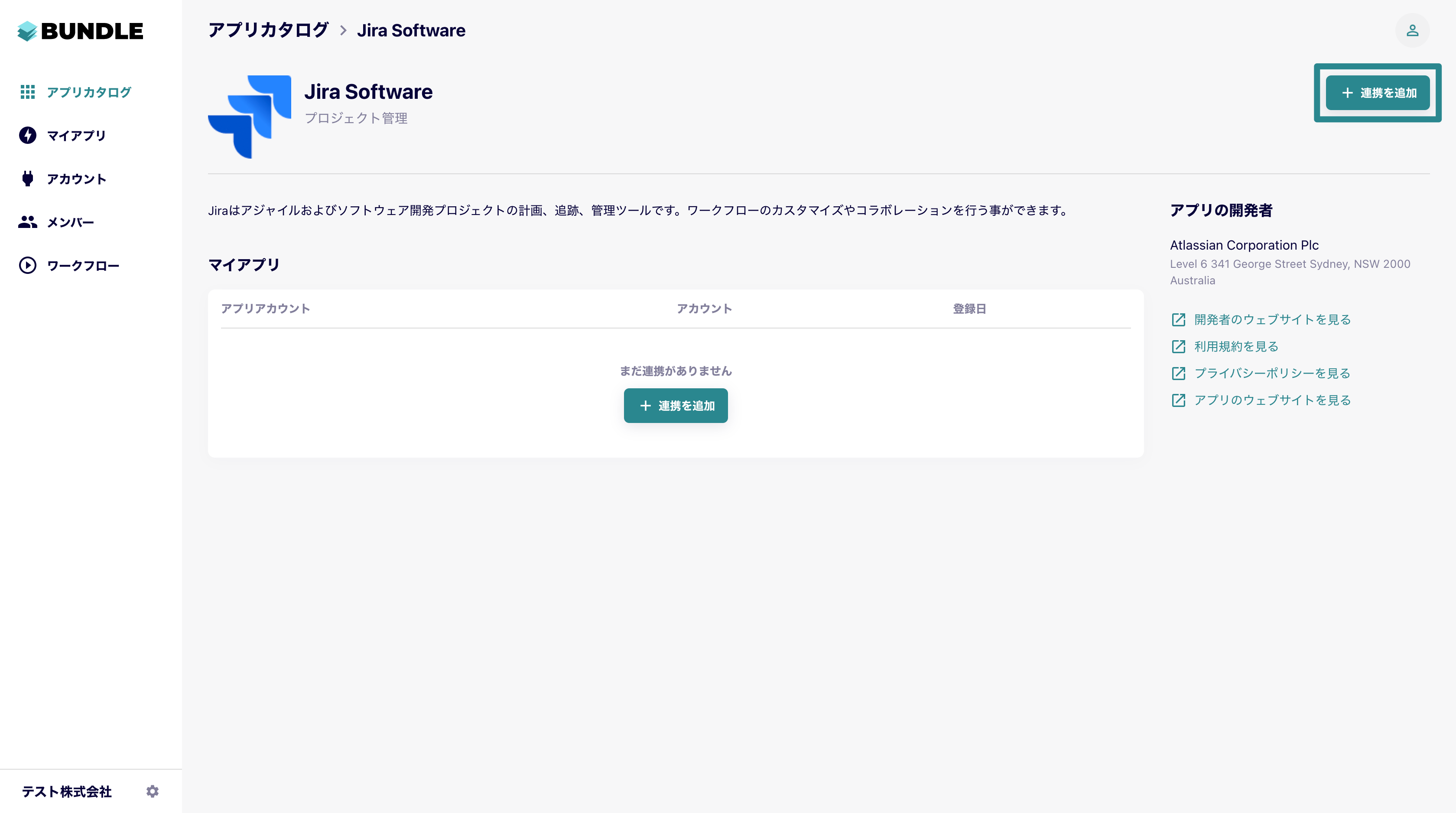Click the まだ連携がありません message
This screenshot has width=1456, height=813.
[676, 371]
